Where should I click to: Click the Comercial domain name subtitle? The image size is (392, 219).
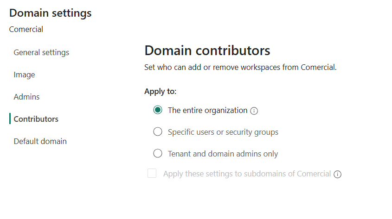pyautogui.click(x=26, y=29)
